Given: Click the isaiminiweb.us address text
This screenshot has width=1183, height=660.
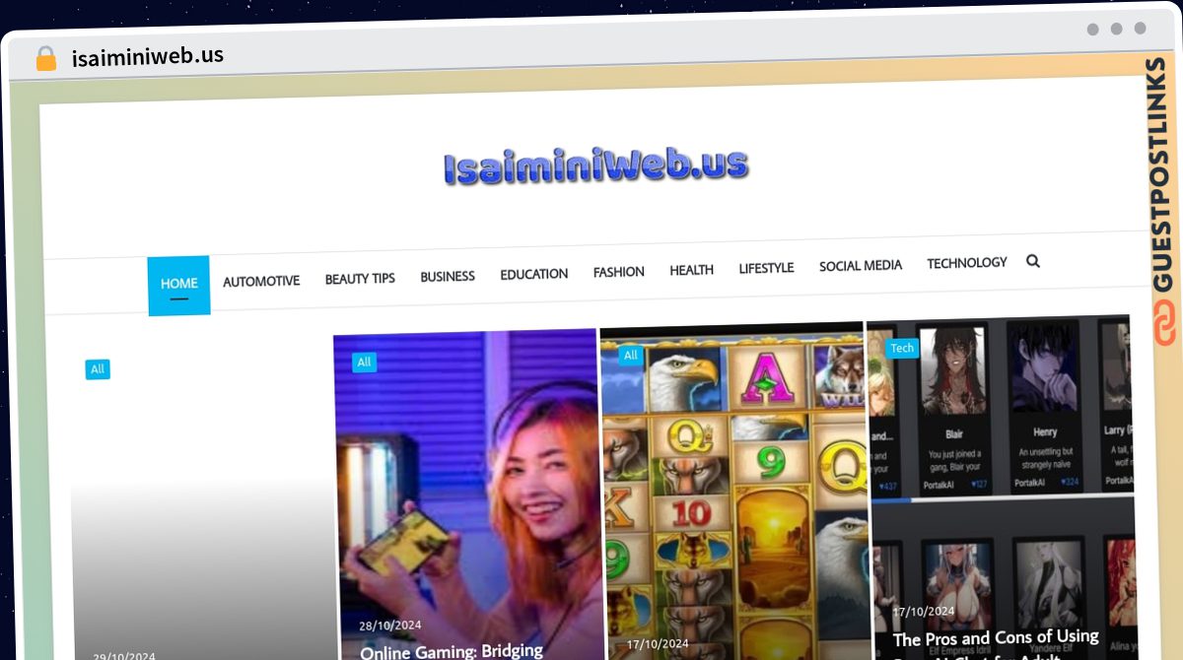Looking at the screenshot, I should tap(148, 56).
